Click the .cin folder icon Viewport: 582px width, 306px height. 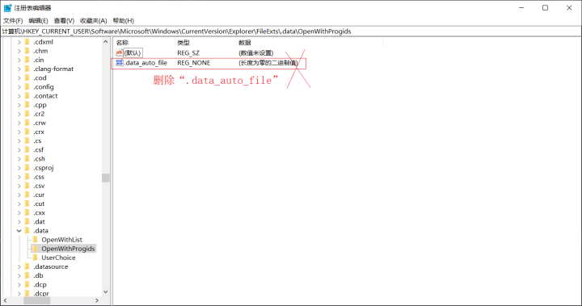pos(27,60)
